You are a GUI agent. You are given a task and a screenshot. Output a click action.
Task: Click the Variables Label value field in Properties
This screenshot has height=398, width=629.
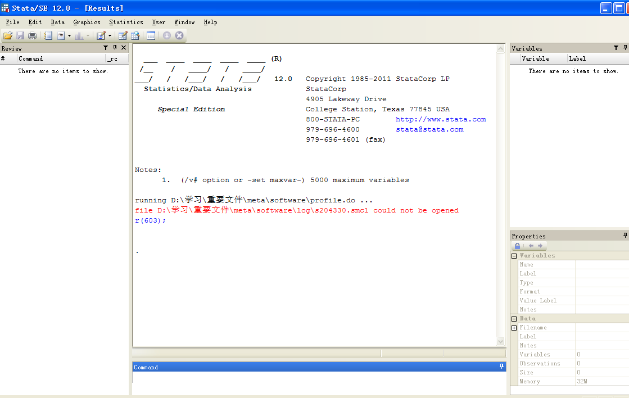[x=601, y=273]
